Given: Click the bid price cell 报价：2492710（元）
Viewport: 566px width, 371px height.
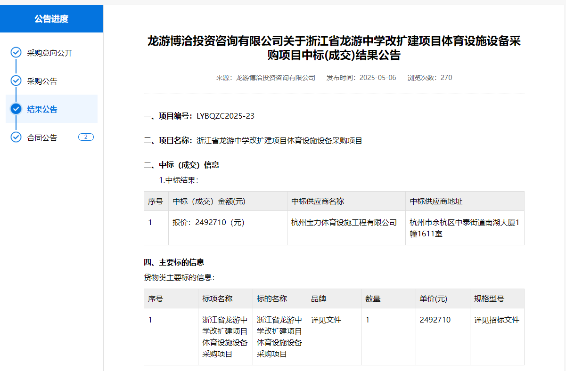Looking at the screenshot, I should pyautogui.click(x=208, y=223).
